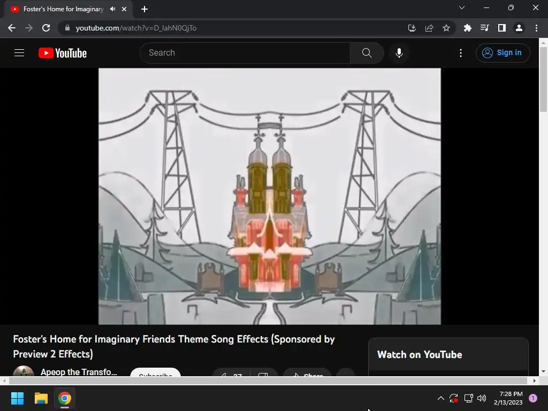Viewport: 548px width, 411px height.
Task: Go forward in browser history
Action: click(x=29, y=28)
